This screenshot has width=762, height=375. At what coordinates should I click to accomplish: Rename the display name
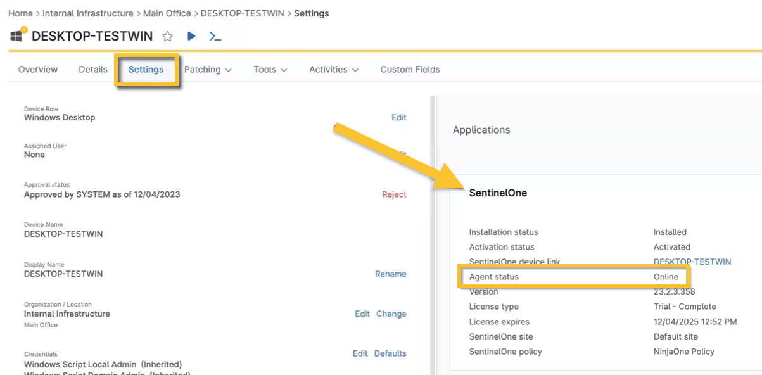391,274
